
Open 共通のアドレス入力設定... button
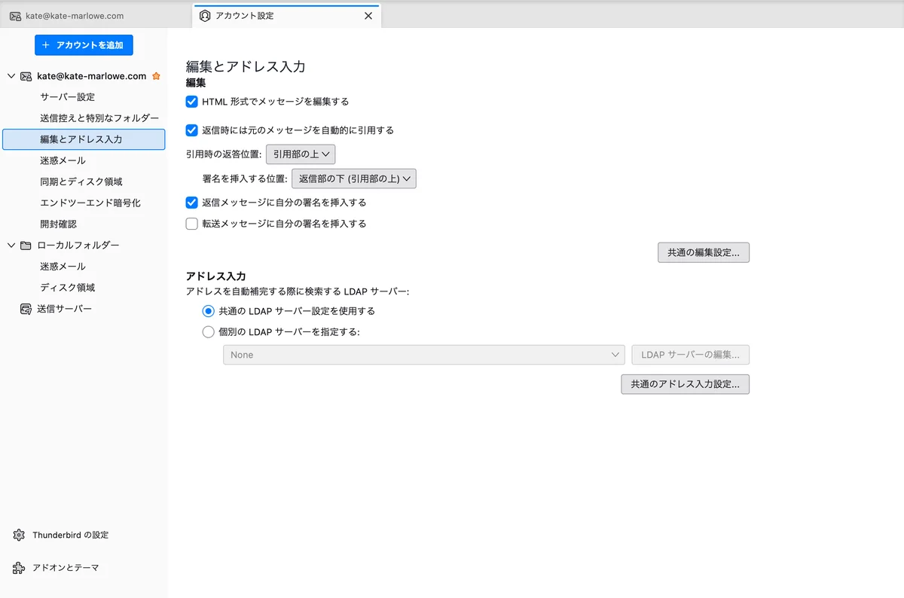tap(686, 384)
